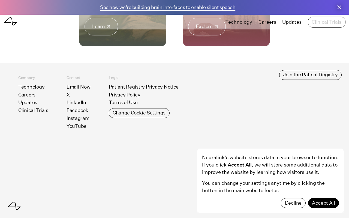Open the silent speech brain interfaces link
The height and width of the screenshot is (218, 349).
pos(168,7)
